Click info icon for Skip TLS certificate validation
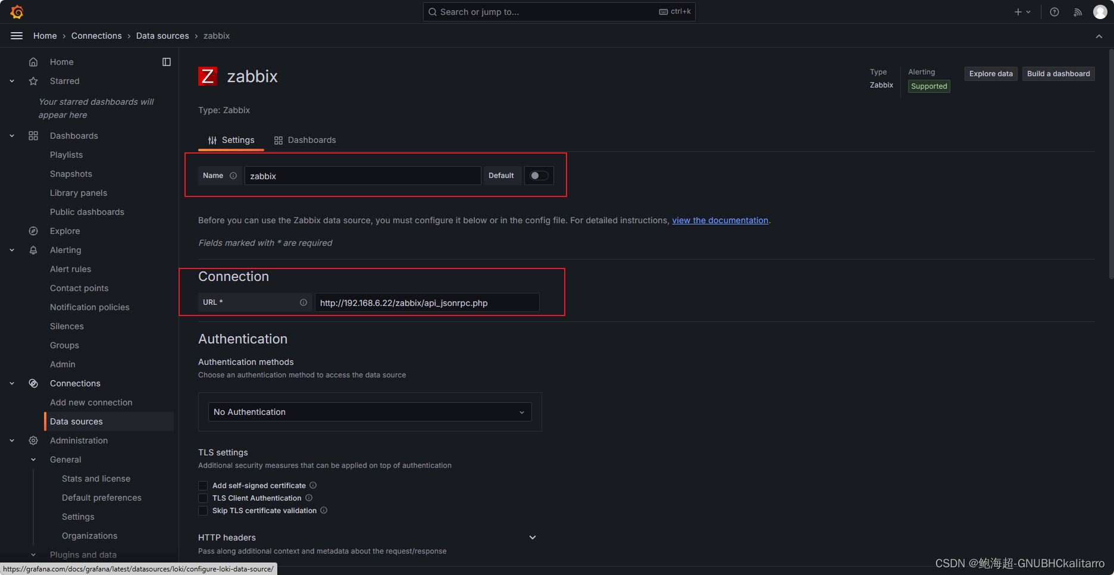Screen dimensions: 1114x575 coord(324,510)
